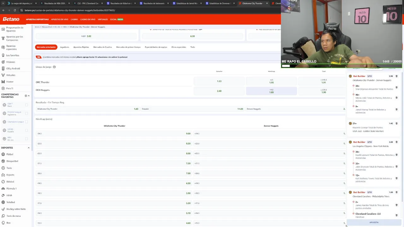The image size is (404, 227).
Task: Pick DEN Nuggets winner odds 2.40
Action: pyautogui.click(x=219, y=91)
